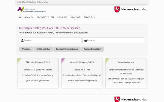Go to the Projekte menu item
This screenshot has height=102, width=164.
(x=62, y=17)
